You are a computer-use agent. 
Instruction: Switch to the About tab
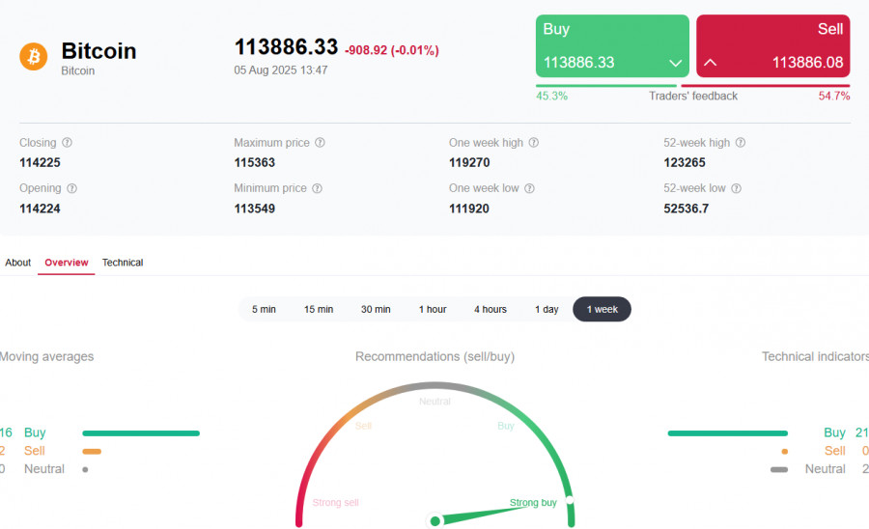click(x=17, y=263)
